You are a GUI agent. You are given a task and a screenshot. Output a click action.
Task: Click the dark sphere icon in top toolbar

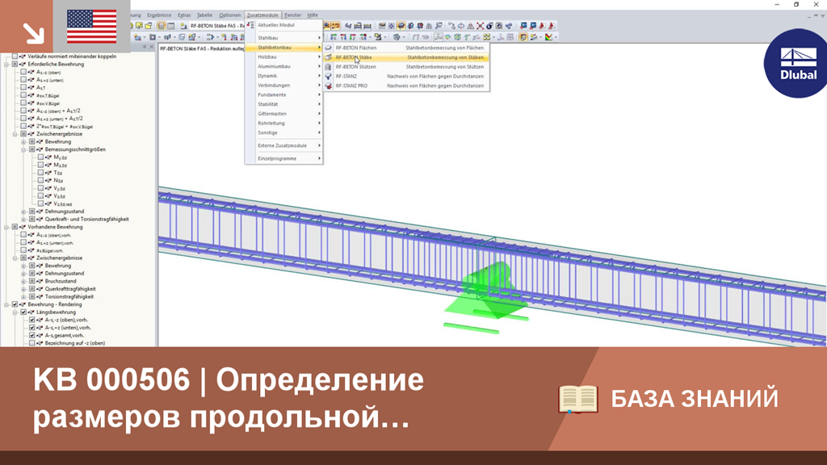(x=489, y=26)
